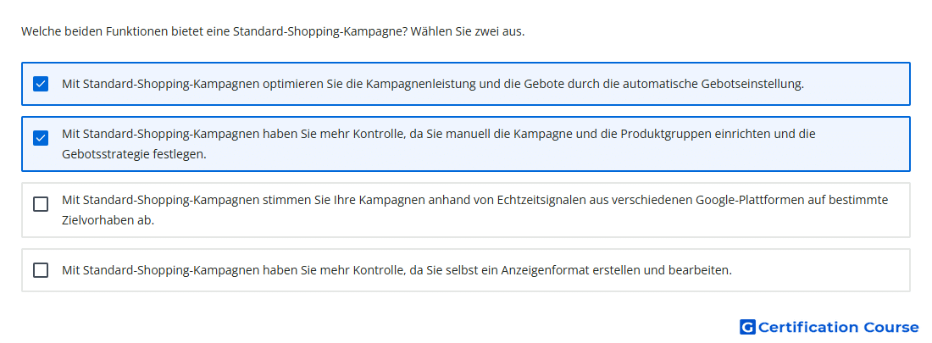This screenshot has width=932, height=343.
Task: Click the blue G logo icon
Action: point(747,327)
